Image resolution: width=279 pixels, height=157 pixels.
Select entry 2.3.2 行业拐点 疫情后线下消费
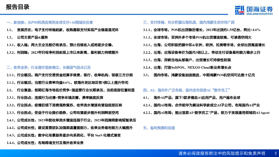pos(64,105)
